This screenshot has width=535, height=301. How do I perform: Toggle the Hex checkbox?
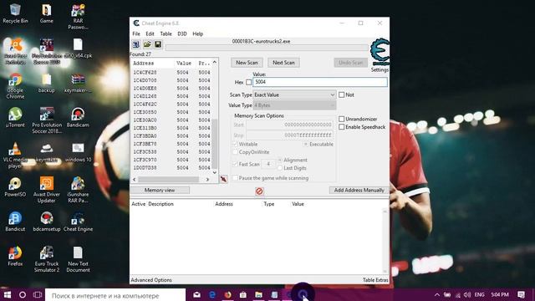[x=249, y=82]
